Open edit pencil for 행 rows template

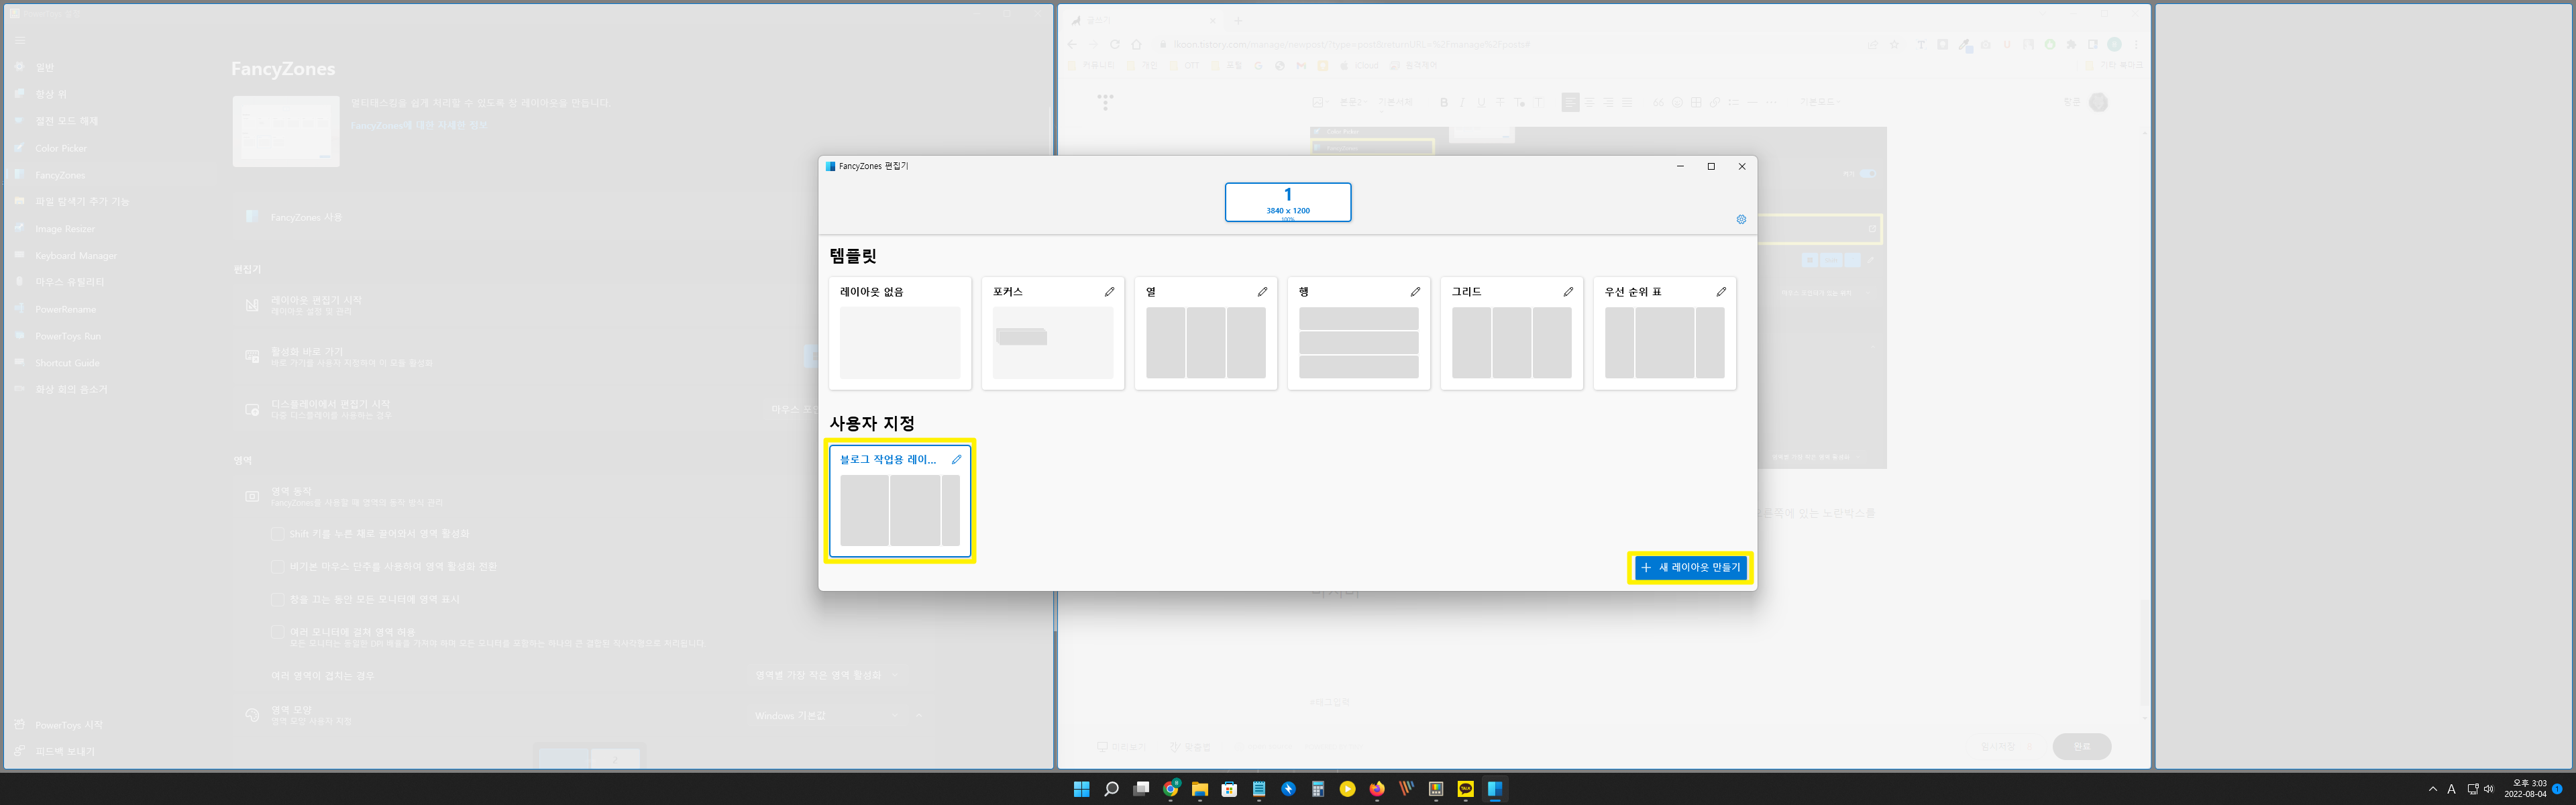coord(1415,292)
